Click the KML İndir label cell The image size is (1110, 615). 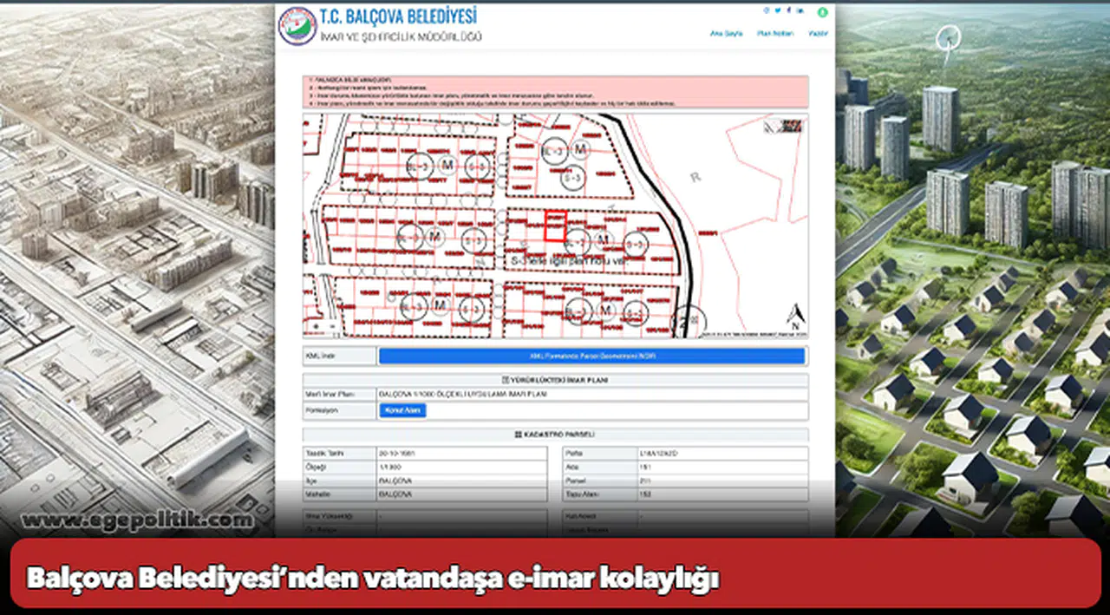[x=340, y=356]
